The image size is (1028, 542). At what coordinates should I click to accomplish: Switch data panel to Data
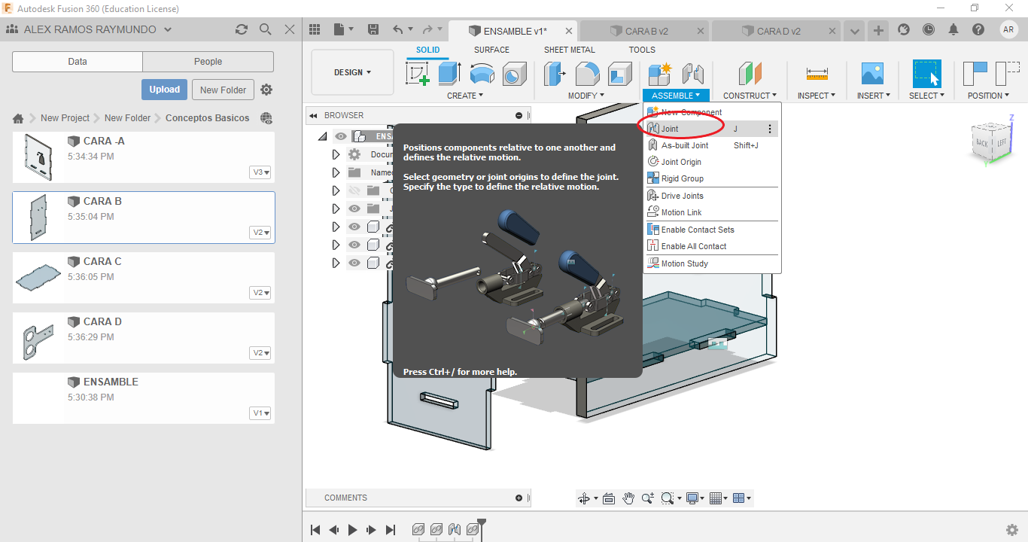(78, 62)
